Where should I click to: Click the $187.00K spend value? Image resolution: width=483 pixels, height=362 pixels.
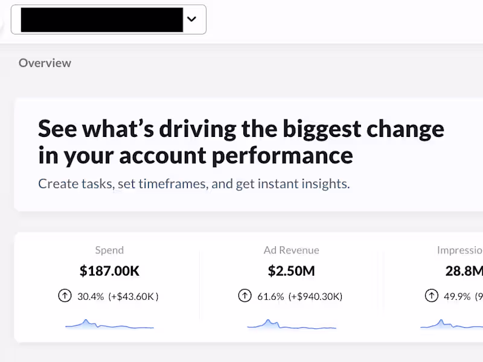click(109, 271)
